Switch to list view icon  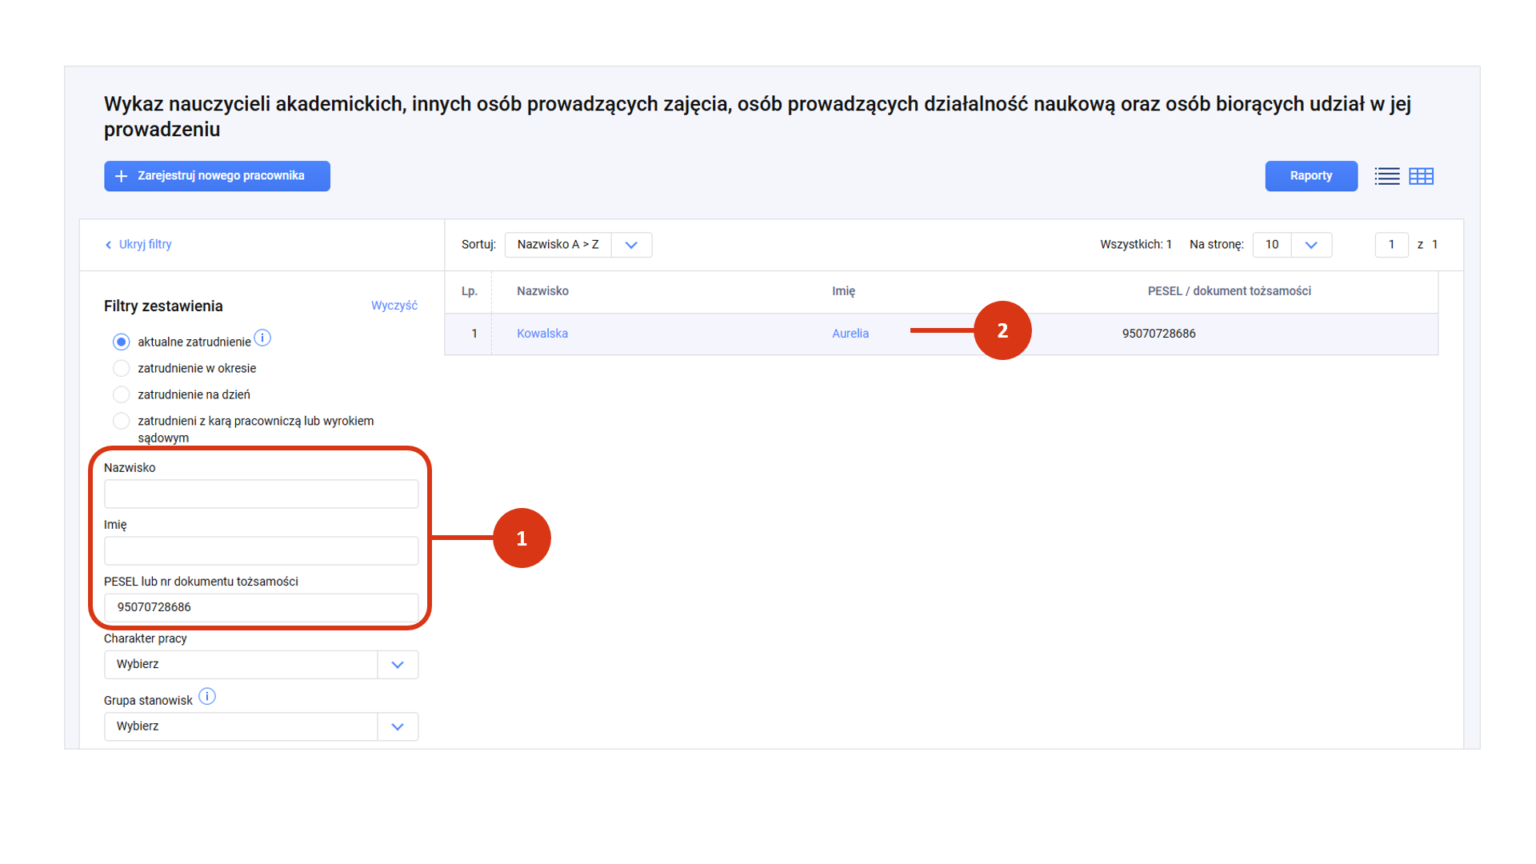pyautogui.click(x=1386, y=176)
